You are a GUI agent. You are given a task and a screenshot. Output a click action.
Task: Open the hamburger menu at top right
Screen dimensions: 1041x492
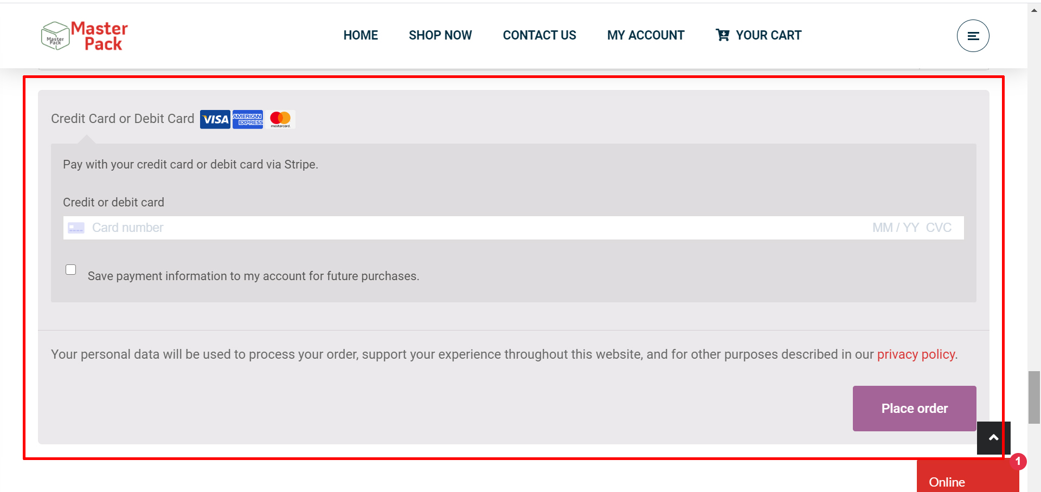(x=973, y=35)
